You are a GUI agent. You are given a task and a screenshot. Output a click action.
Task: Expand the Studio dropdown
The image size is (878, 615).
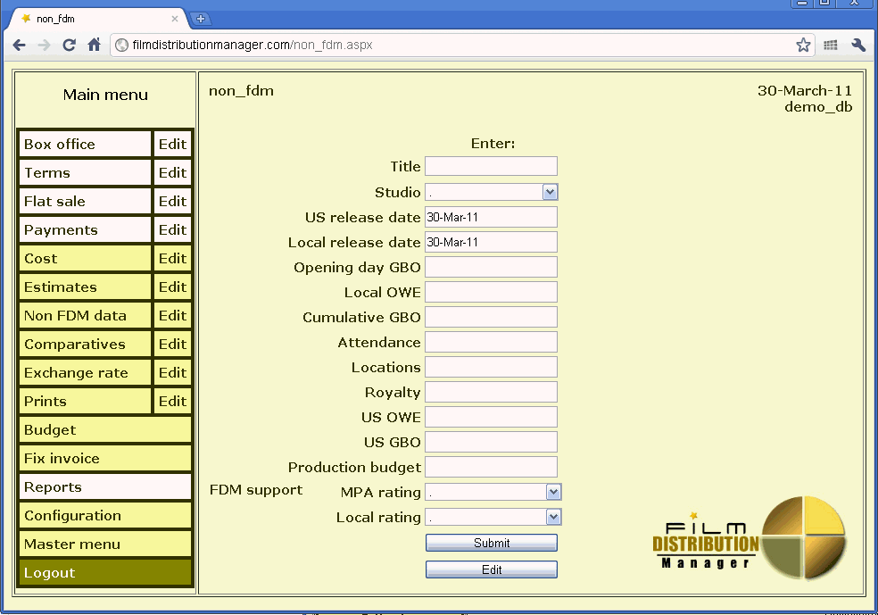[x=550, y=192]
